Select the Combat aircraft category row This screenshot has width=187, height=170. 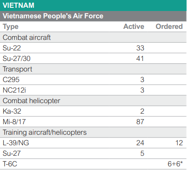tap(93, 38)
